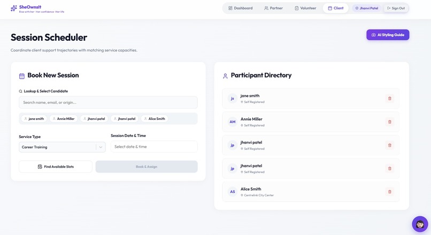Click the location pin icon under Alice Smith
Viewport: 431px width, 235px height.
click(242, 195)
